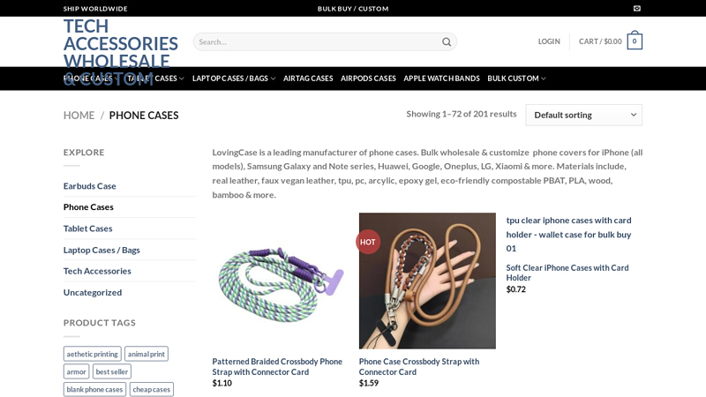
Task: Expand the Tablet Cases nav chevron
Action: (182, 79)
